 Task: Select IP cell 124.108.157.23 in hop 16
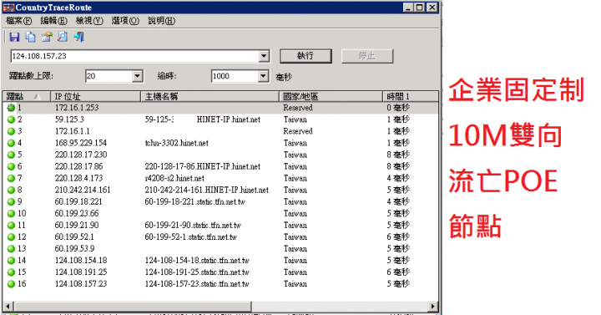(x=81, y=284)
